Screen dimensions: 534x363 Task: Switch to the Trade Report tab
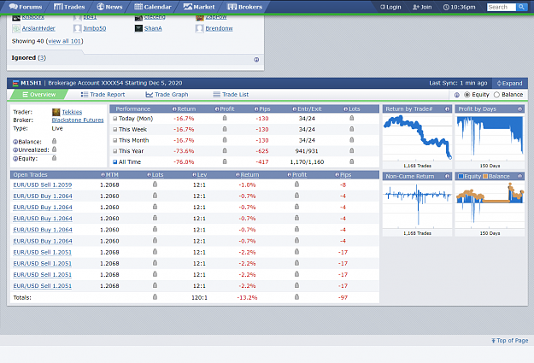pyautogui.click(x=103, y=94)
